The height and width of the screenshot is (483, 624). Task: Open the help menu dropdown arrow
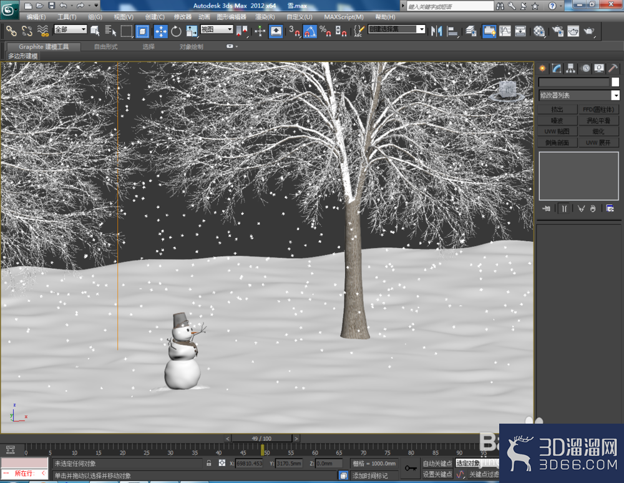560,6
